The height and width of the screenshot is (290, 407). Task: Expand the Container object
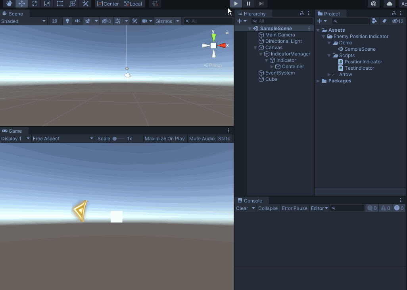coord(272,67)
